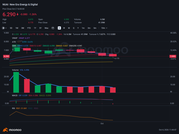Click the tallest green volume bar

pos(16,82)
